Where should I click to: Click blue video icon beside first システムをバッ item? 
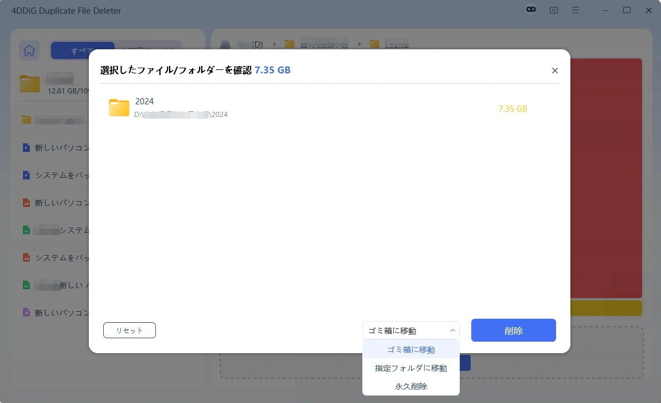26,175
